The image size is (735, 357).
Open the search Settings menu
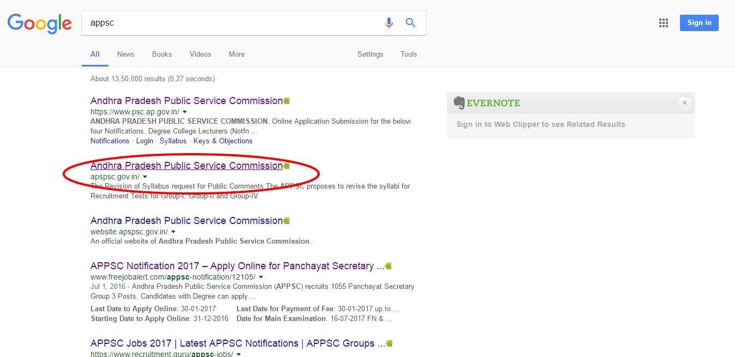coord(370,54)
